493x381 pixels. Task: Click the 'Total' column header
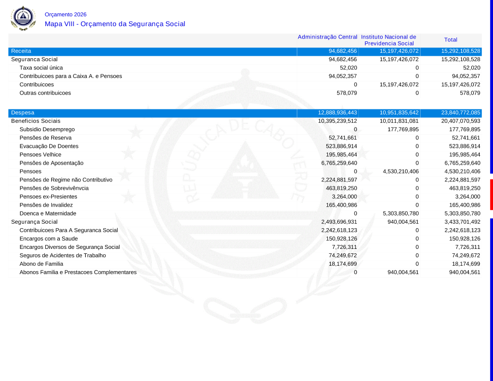(x=451, y=40)
